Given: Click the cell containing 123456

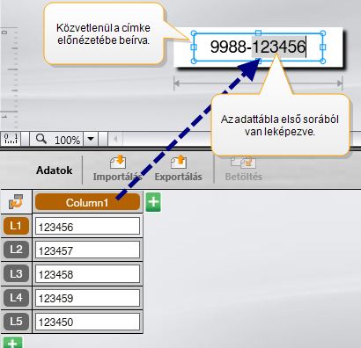Looking at the screenshot, I should [87, 226].
